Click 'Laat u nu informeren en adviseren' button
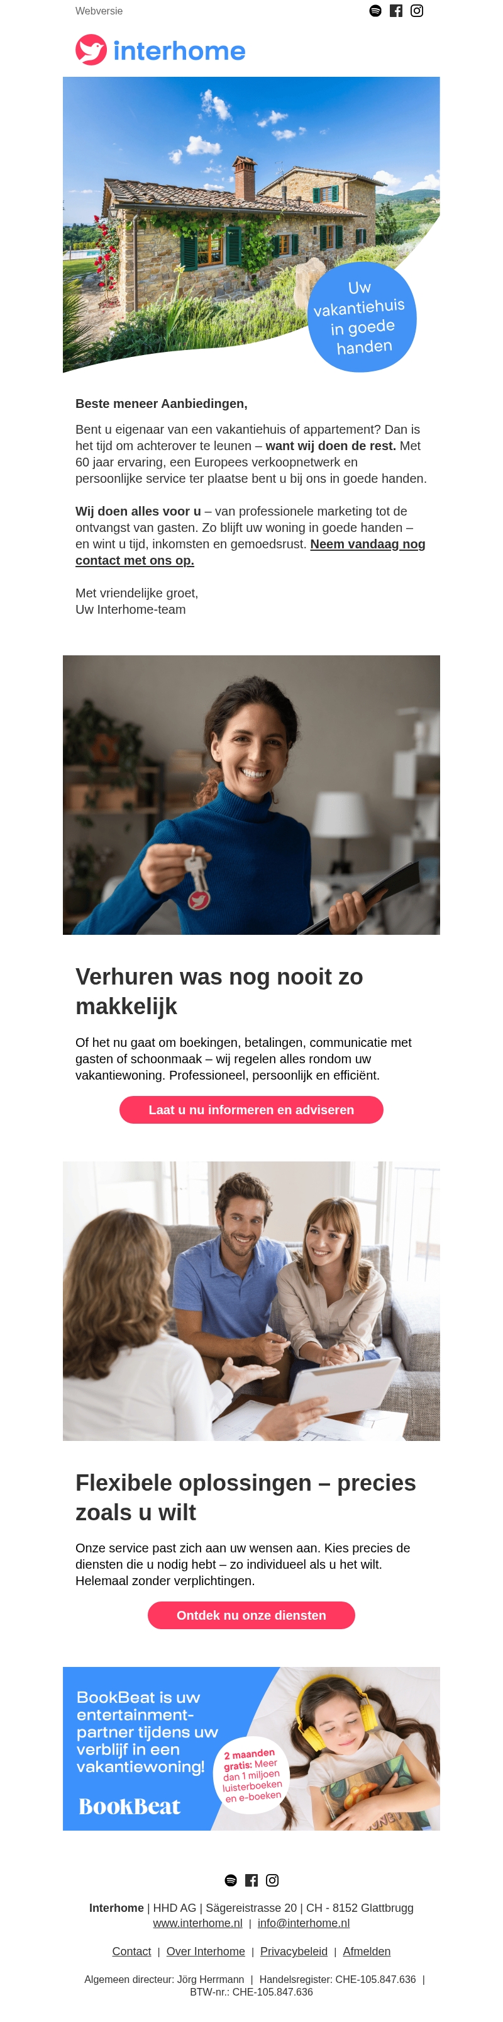 pyautogui.click(x=251, y=1110)
